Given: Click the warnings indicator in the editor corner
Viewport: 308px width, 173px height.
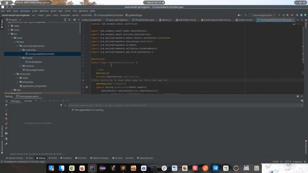Looking at the screenshot, I should pyautogui.click(x=295, y=24).
